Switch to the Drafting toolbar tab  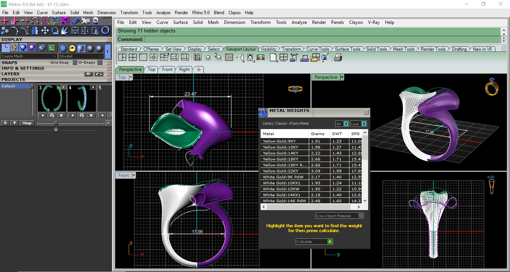point(459,49)
